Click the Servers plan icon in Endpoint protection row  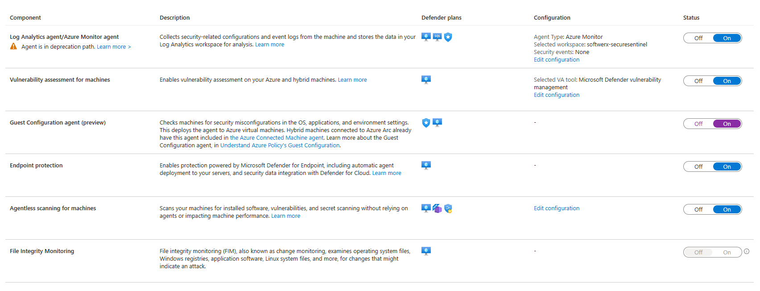[426, 166]
